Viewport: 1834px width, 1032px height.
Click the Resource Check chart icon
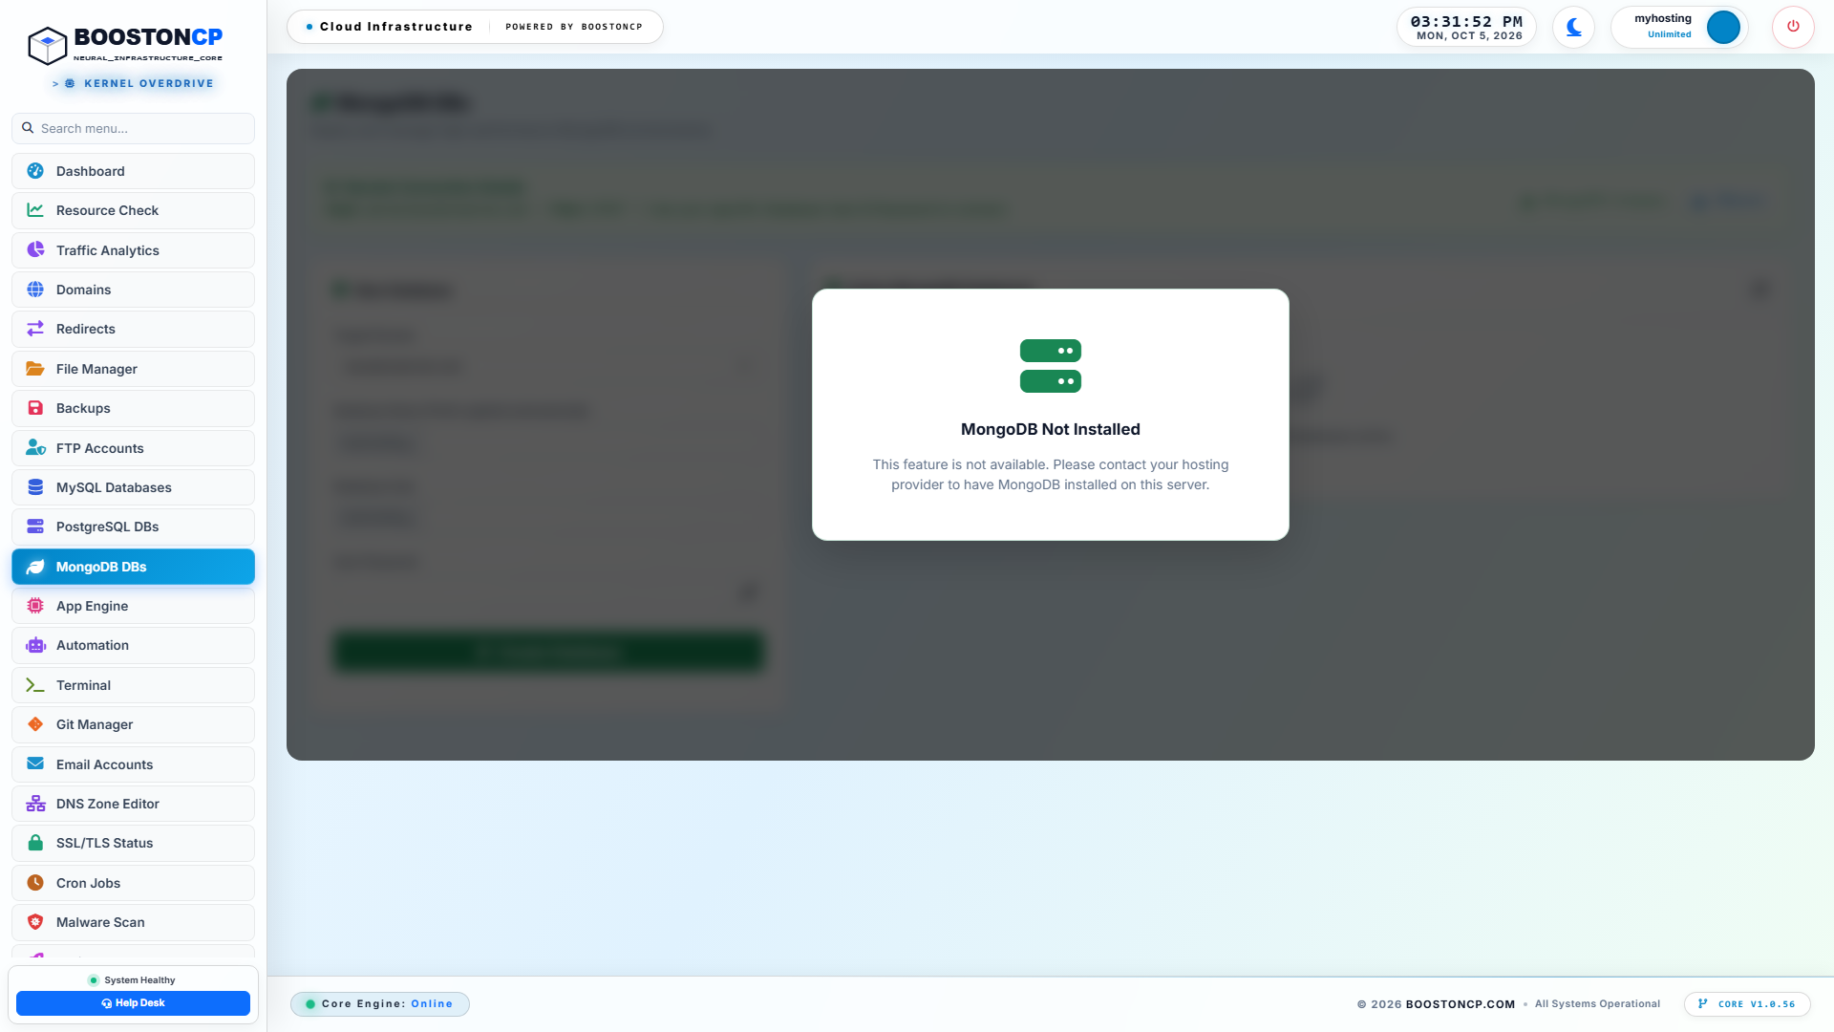click(x=35, y=210)
